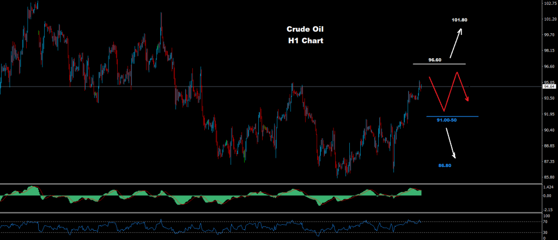Click 87.35 on the price axis
This screenshot has width=558, height=240.
click(x=549, y=162)
